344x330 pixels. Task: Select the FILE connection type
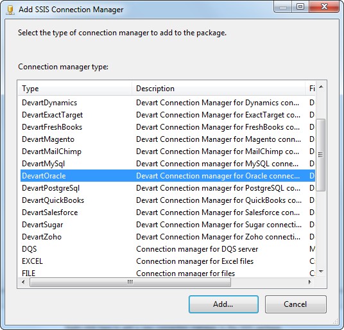(168, 273)
